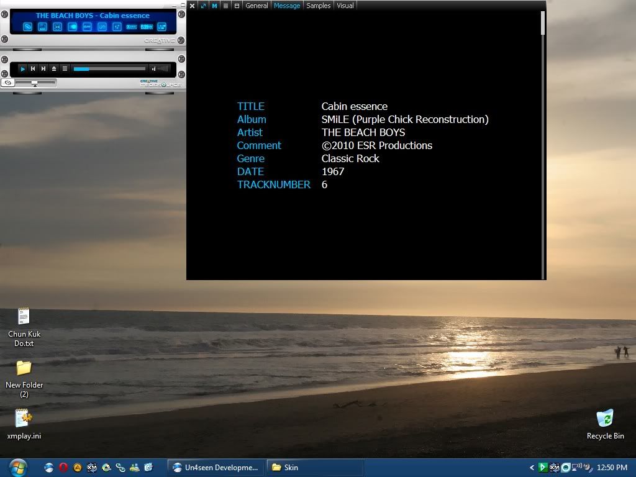
Task: Click the blue seek bar in the player
Action: point(109,69)
